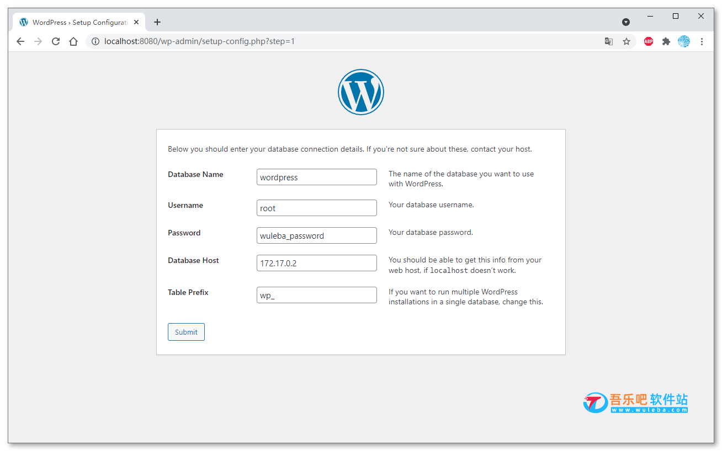Minimize the browser window
This screenshot has height=451, width=722.
pos(650,16)
